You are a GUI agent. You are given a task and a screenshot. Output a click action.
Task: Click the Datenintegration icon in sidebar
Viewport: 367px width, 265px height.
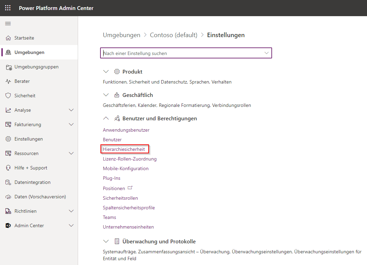(9, 183)
